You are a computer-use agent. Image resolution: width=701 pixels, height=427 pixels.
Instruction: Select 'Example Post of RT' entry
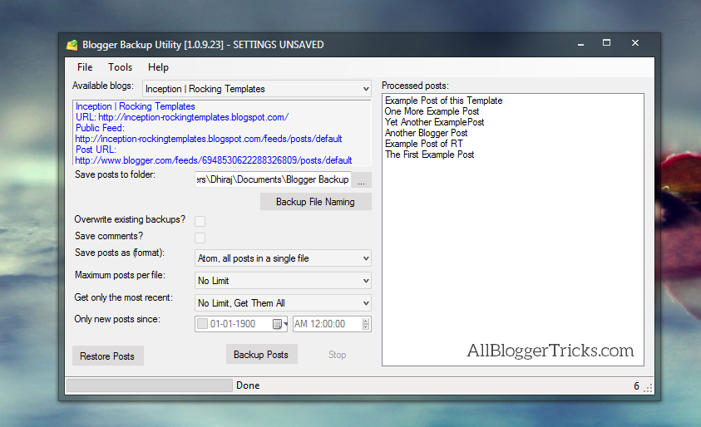click(x=424, y=144)
